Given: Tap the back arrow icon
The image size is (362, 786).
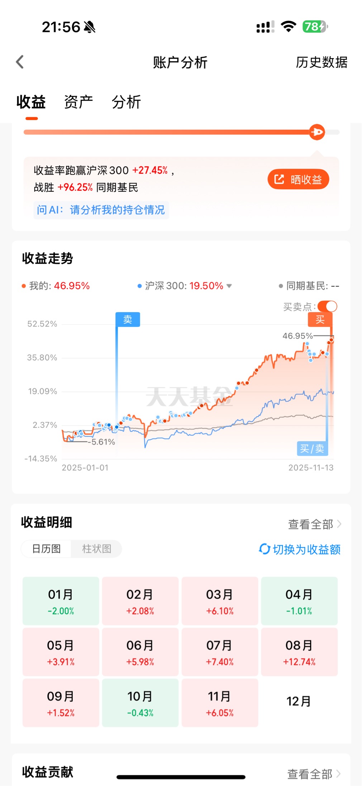Looking at the screenshot, I should tap(20, 62).
